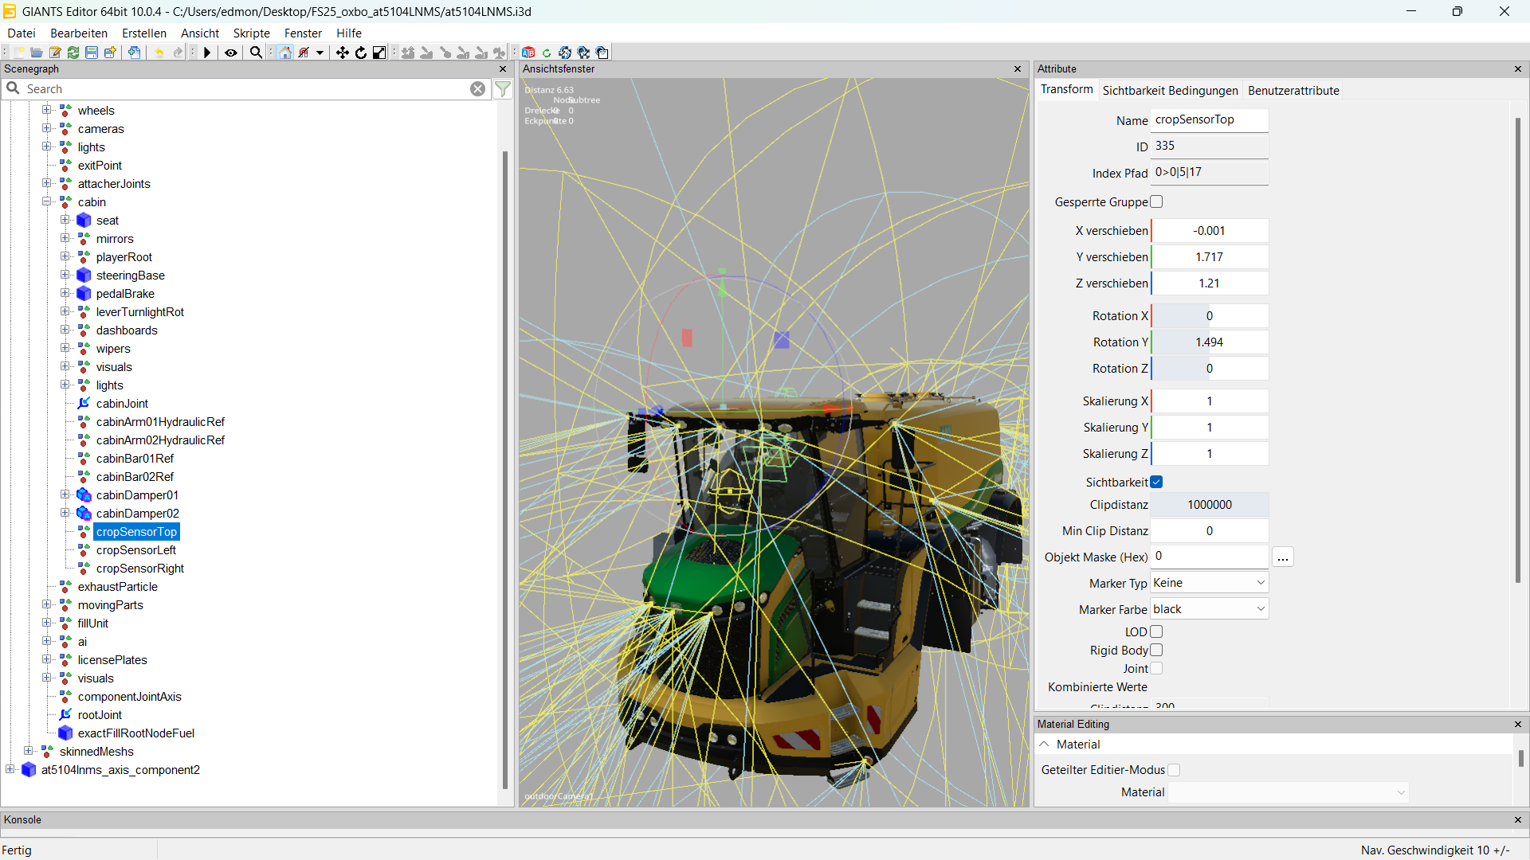This screenshot has height=860, width=1530.
Task: Click the magnifier search toolbar icon
Action: [x=256, y=53]
